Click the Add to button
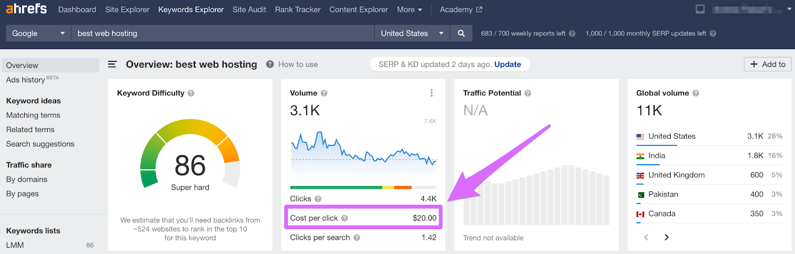795x254 pixels. point(768,64)
